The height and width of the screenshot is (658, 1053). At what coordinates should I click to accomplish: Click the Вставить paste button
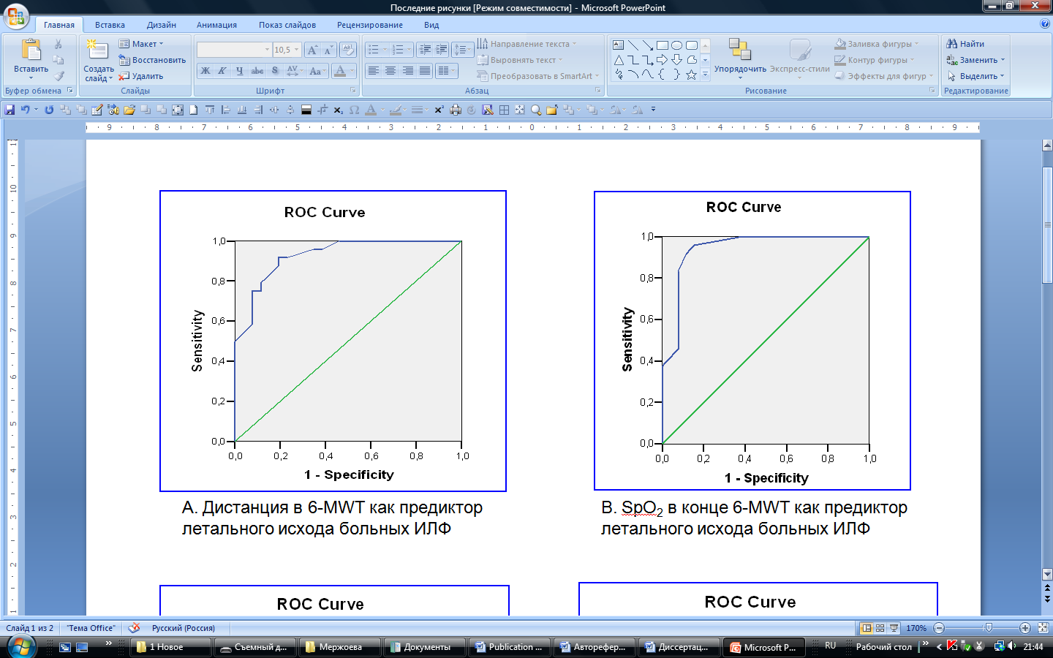pos(31,59)
